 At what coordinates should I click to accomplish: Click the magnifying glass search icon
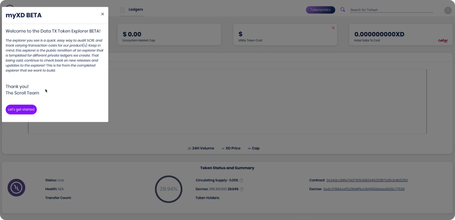click(343, 10)
